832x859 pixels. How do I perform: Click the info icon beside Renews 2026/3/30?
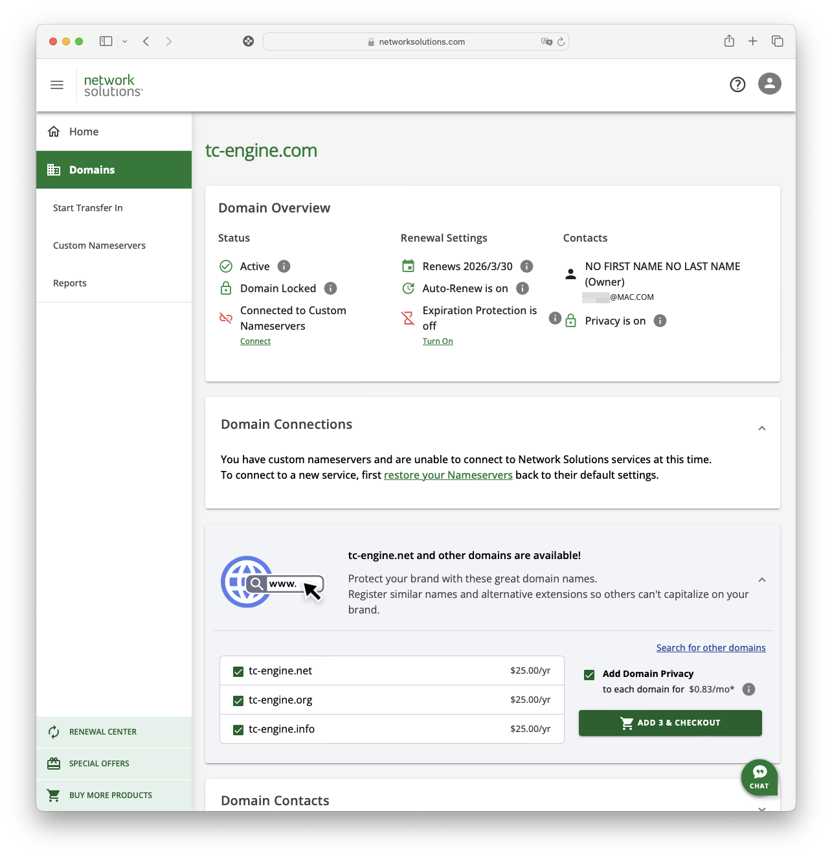pos(526,266)
